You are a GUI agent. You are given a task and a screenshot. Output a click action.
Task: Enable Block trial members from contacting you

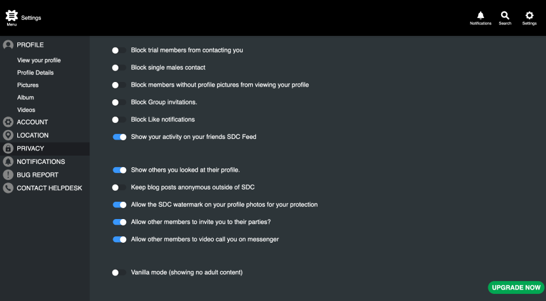tap(119, 50)
